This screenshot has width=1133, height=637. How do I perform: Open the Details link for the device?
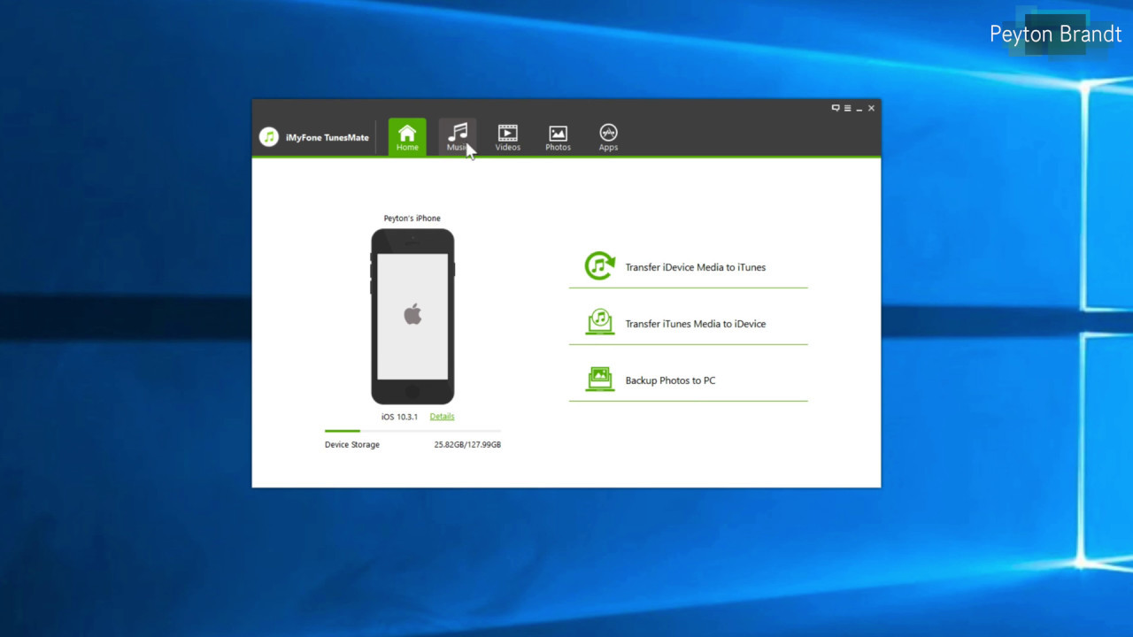coord(442,417)
